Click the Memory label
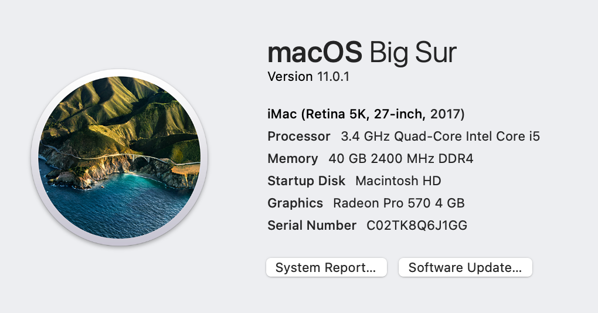This screenshot has height=313, width=598. [x=293, y=159]
